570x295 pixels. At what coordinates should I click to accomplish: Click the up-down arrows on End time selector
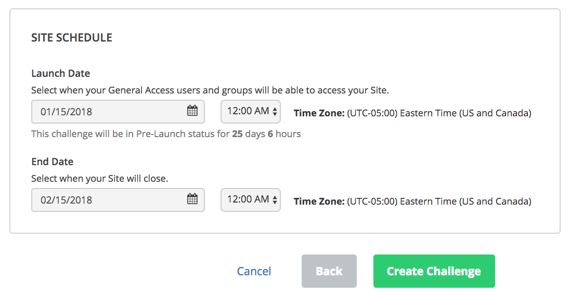[275, 199]
